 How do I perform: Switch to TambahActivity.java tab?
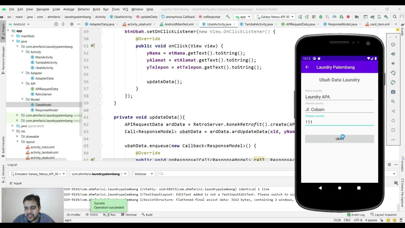tap(258, 24)
